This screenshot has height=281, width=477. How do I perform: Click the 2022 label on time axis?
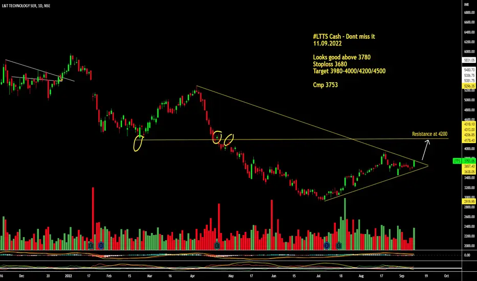(69, 276)
